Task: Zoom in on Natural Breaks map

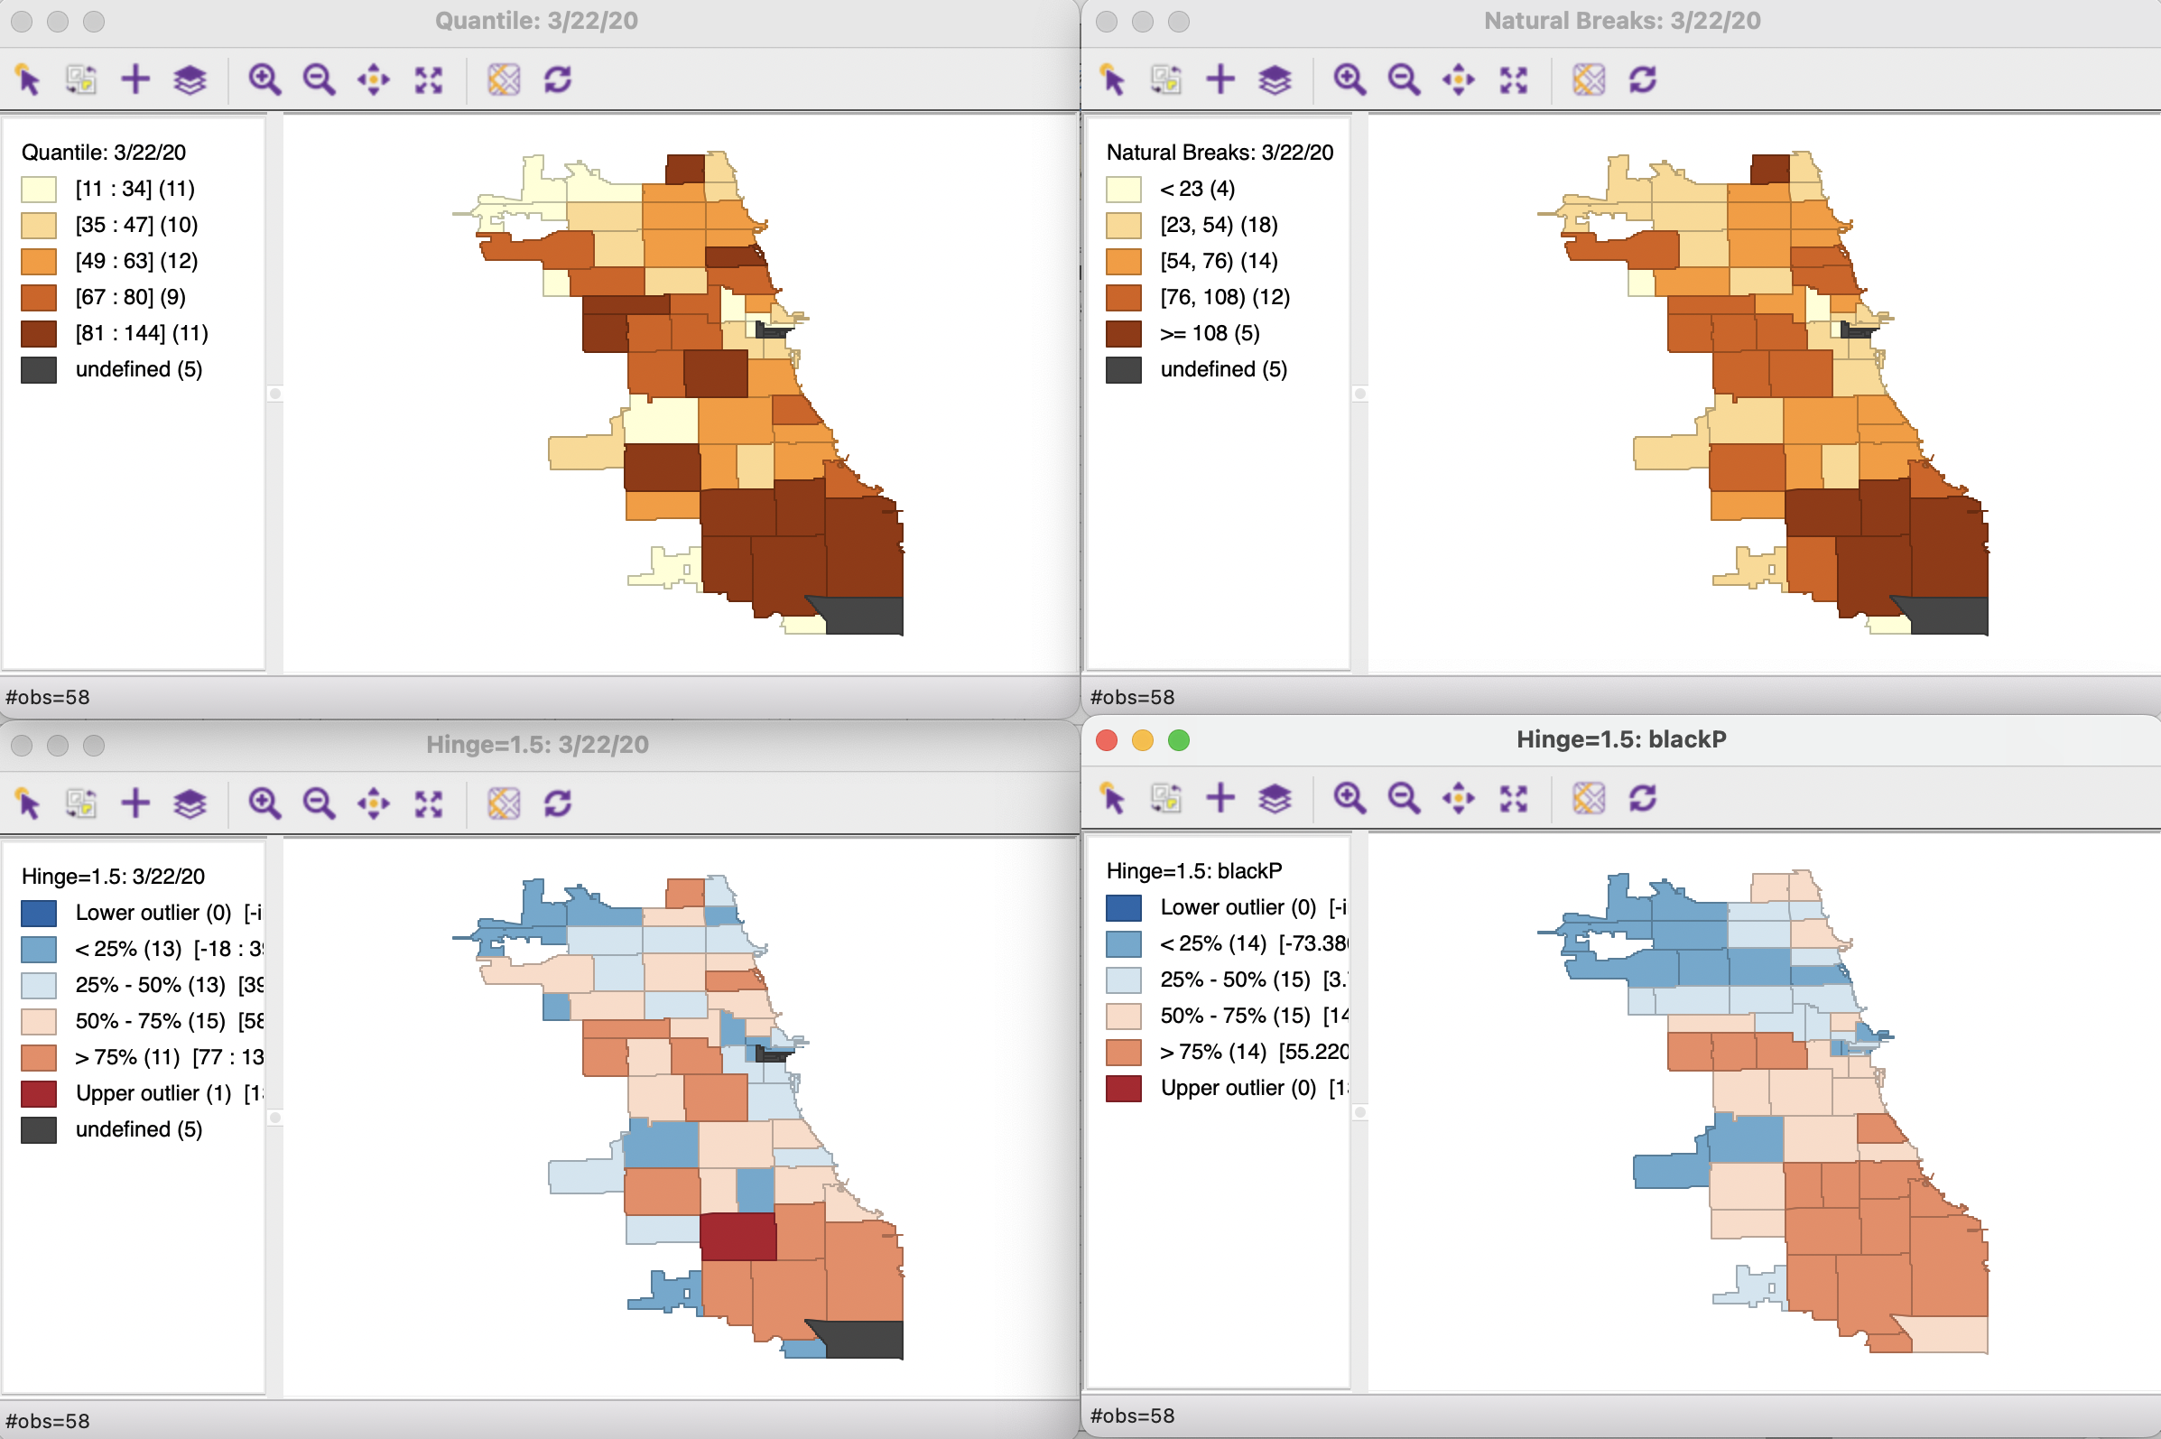Action: tap(1349, 79)
